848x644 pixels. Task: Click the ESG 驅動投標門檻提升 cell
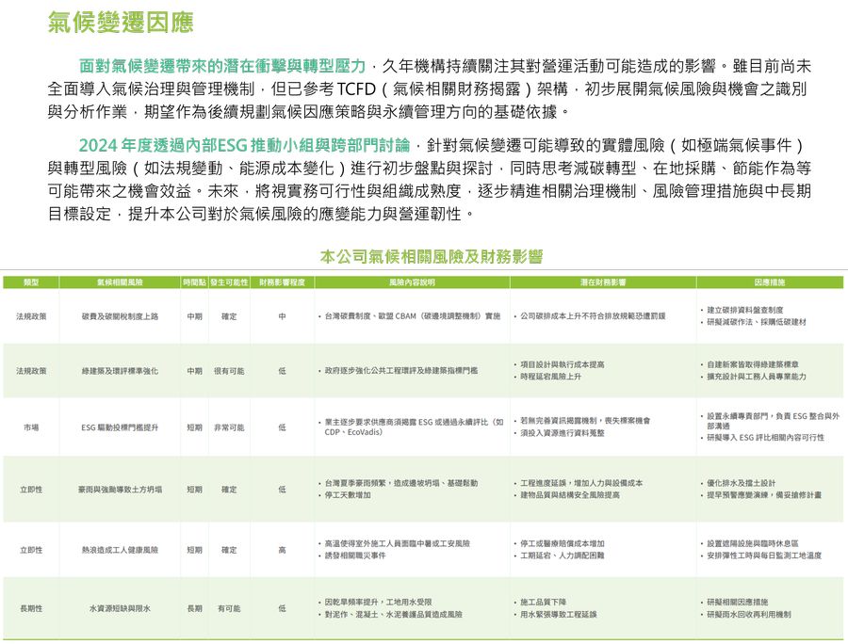120,427
